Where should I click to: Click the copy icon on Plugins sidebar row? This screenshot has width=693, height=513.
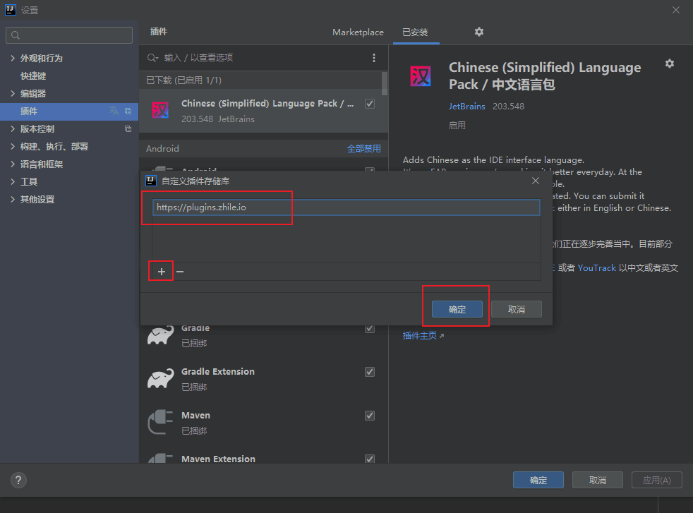tap(128, 111)
